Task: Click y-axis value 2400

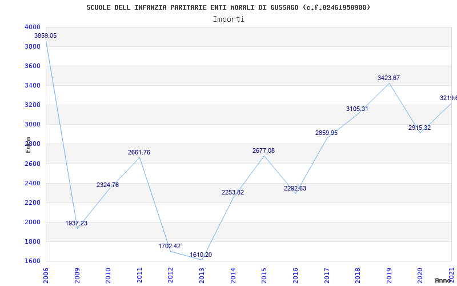Action: click(x=34, y=183)
